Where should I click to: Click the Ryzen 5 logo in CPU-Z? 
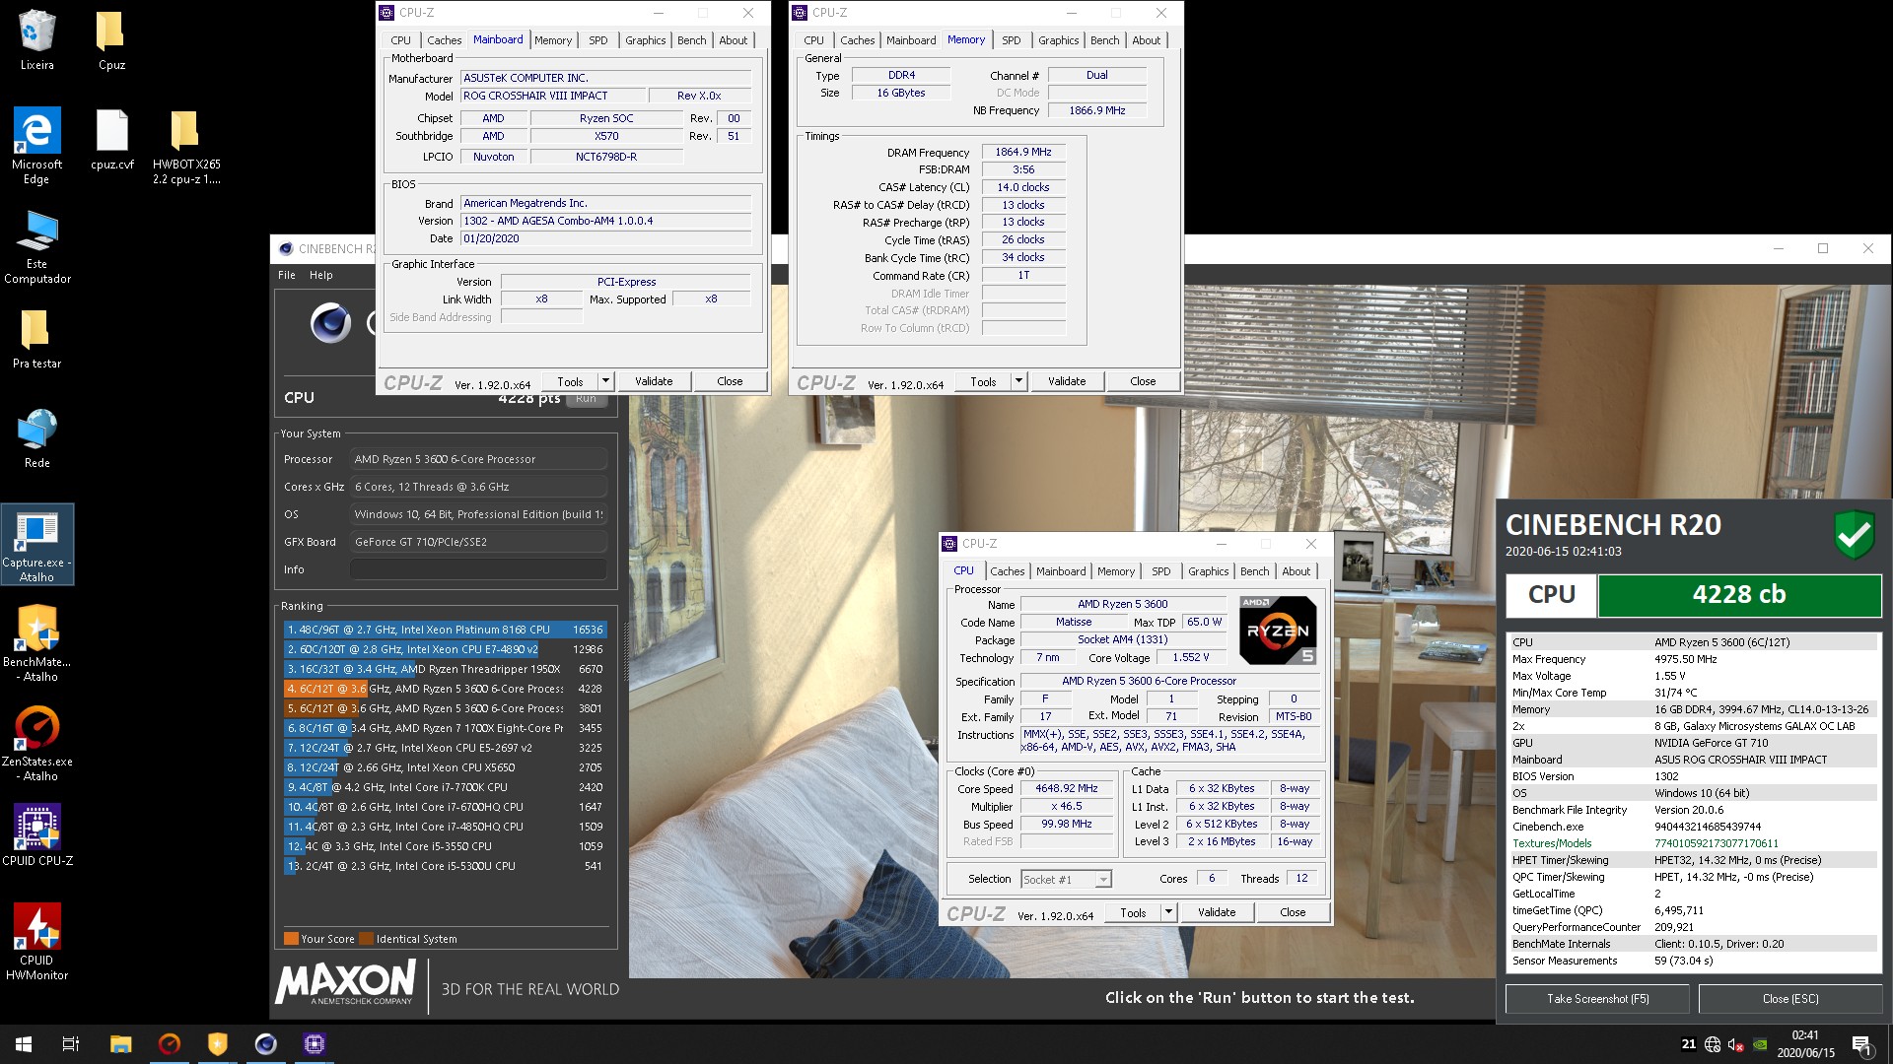[1278, 630]
